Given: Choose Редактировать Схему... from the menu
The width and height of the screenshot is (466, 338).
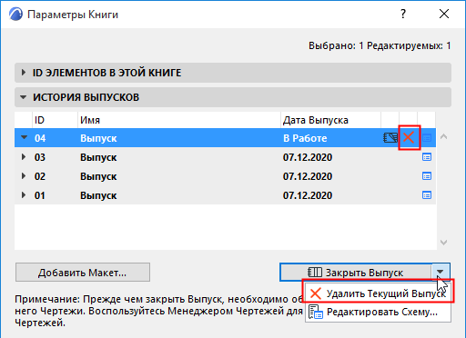Looking at the screenshot, I should [378, 312].
